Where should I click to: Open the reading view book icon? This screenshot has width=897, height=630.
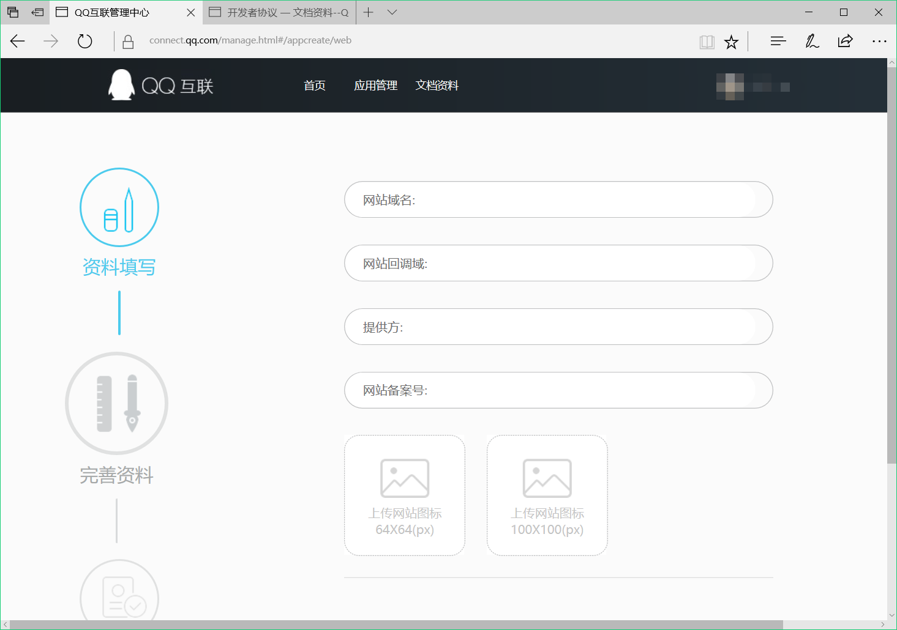click(707, 42)
